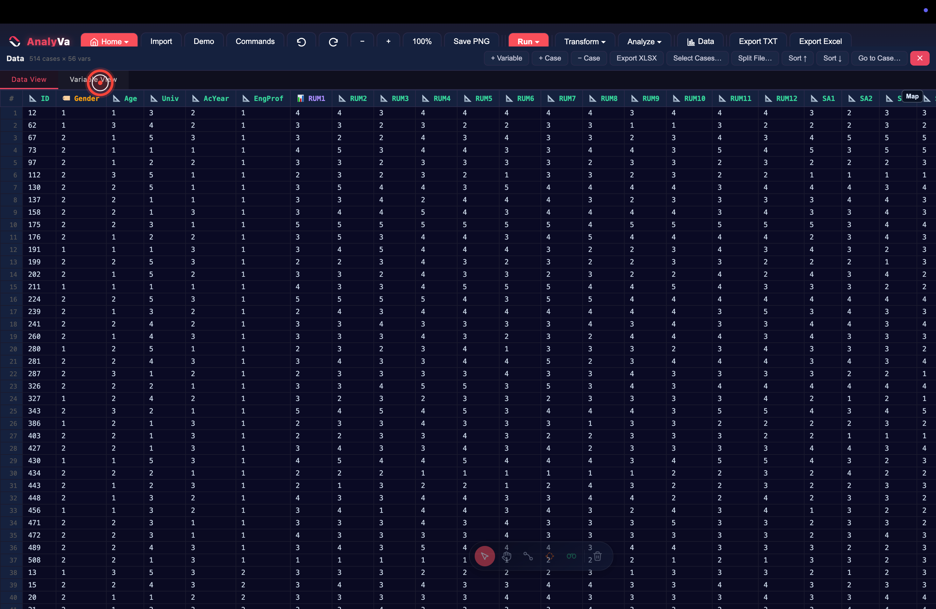936x609 pixels.
Task: Click the ruler icon beside Age
Action: 117,98
